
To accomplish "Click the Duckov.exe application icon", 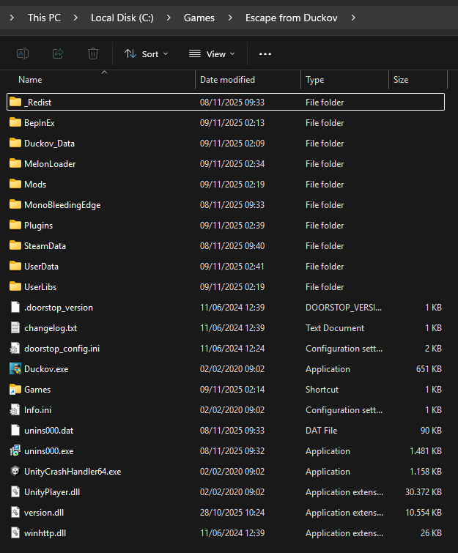I will 15,368.
